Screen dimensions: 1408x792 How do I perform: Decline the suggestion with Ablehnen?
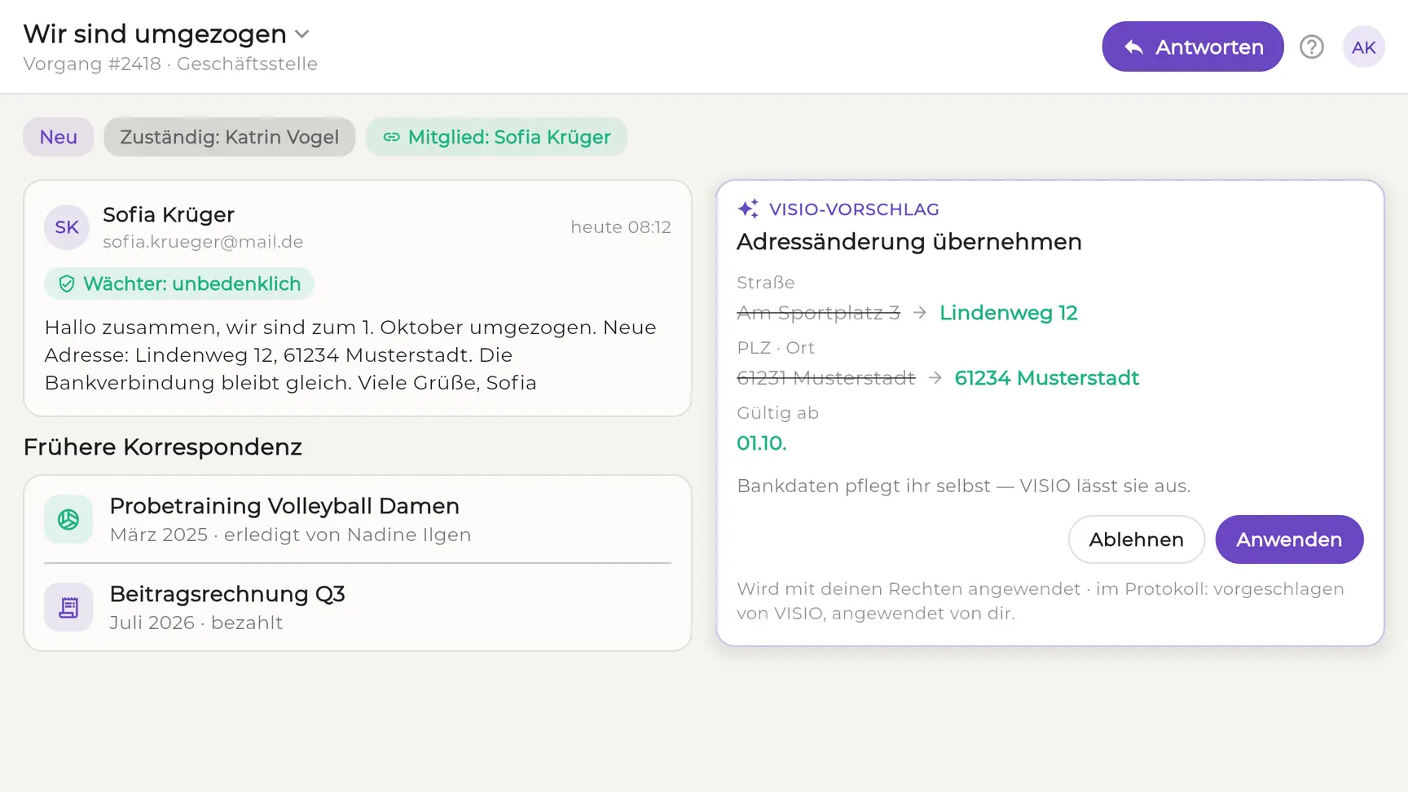1137,539
